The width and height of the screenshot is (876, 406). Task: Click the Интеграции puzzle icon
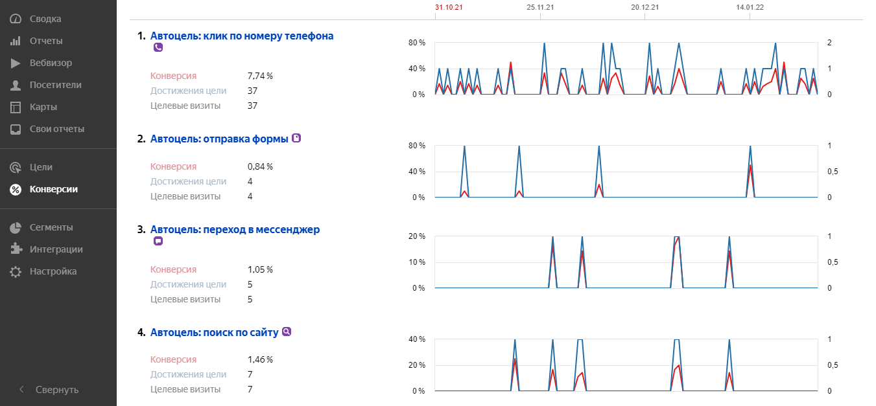(16, 249)
